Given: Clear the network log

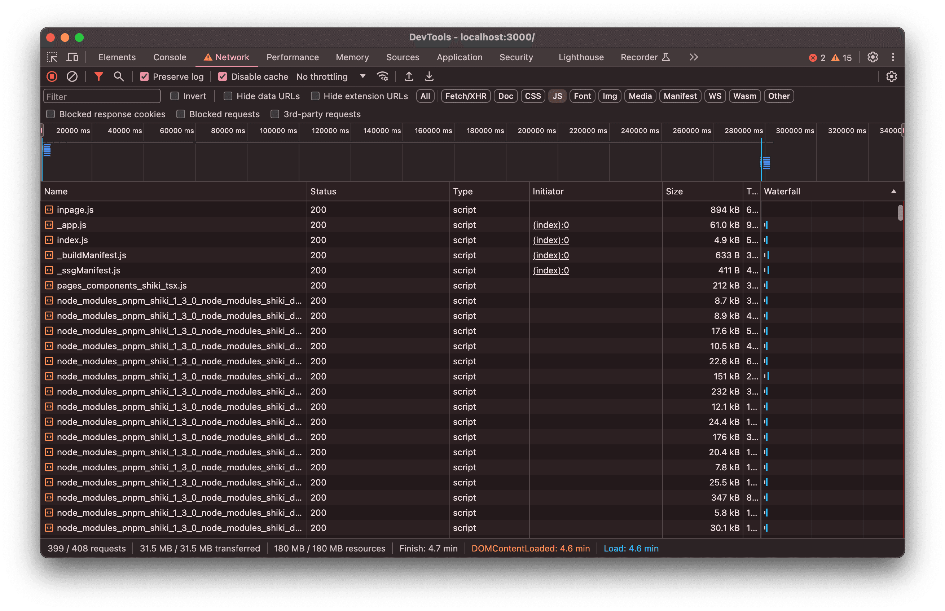Looking at the screenshot, I should [x=72, y=76].
